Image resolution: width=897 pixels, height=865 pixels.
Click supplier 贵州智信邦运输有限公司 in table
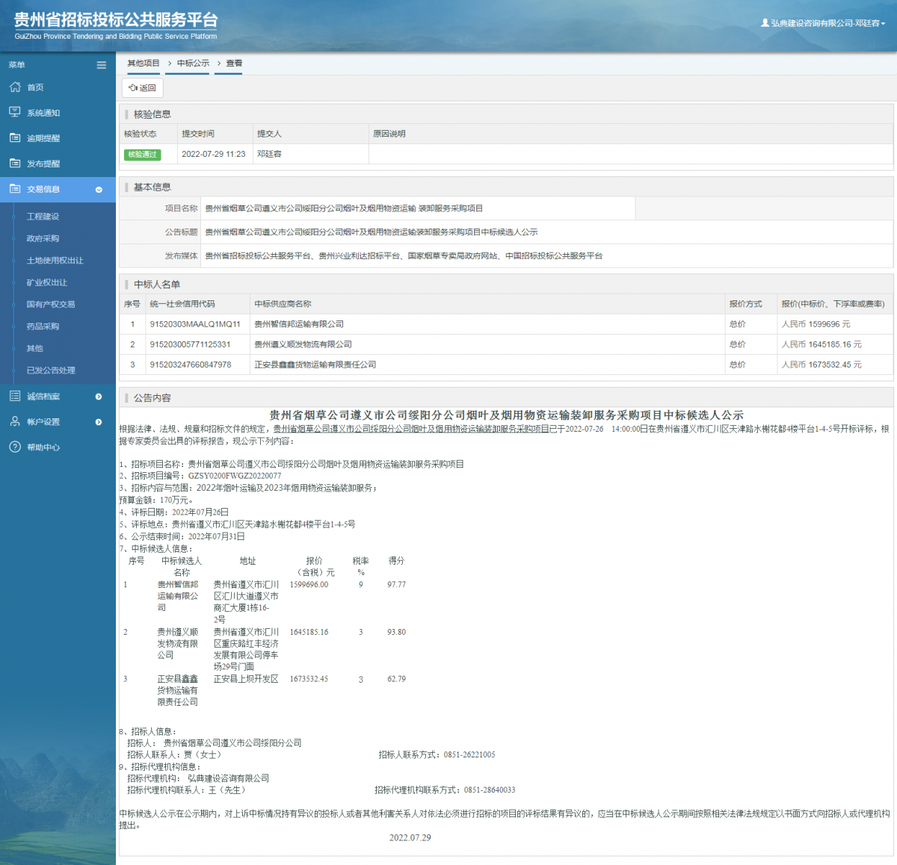pyautogui.click(x=299, y=324)
